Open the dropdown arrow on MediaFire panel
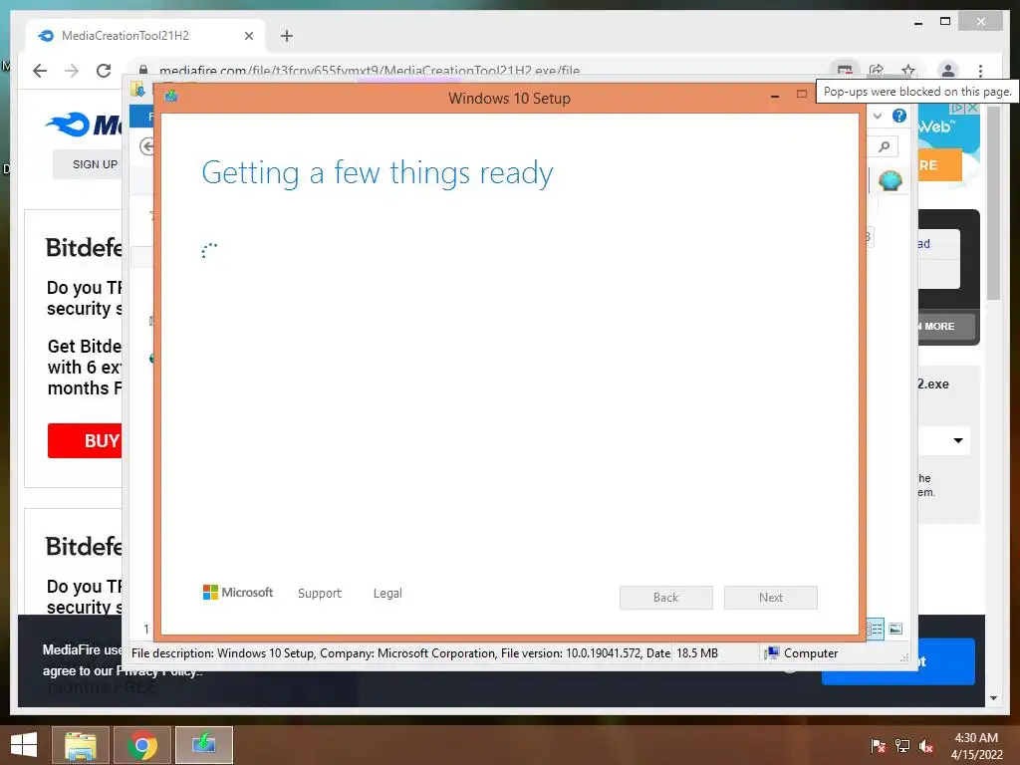Image resolution: width=1020 pixels, height=765 pixels. 958,440
